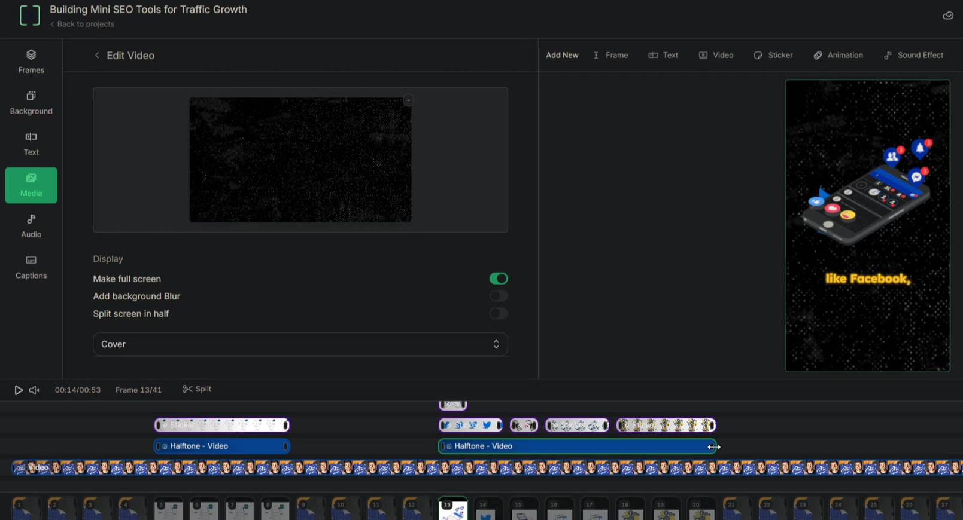Turn on Split screen in half
The height and width of the screenshot is (520, 963).
pos(498,313)
